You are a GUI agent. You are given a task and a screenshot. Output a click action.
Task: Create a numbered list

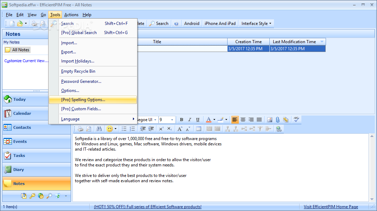132,129
